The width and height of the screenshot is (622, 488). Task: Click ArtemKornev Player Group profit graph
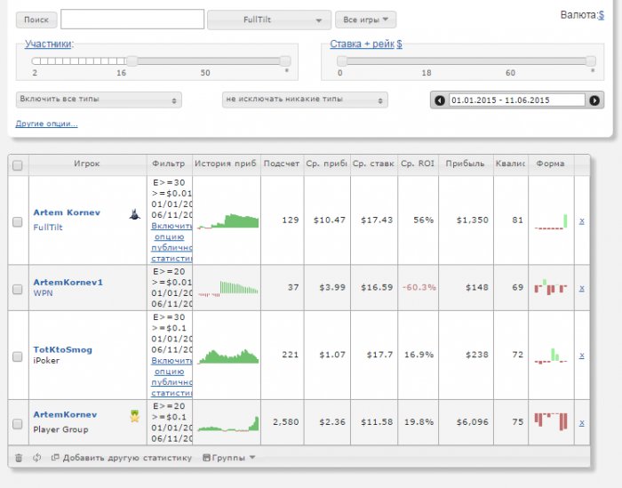(227, 423)
